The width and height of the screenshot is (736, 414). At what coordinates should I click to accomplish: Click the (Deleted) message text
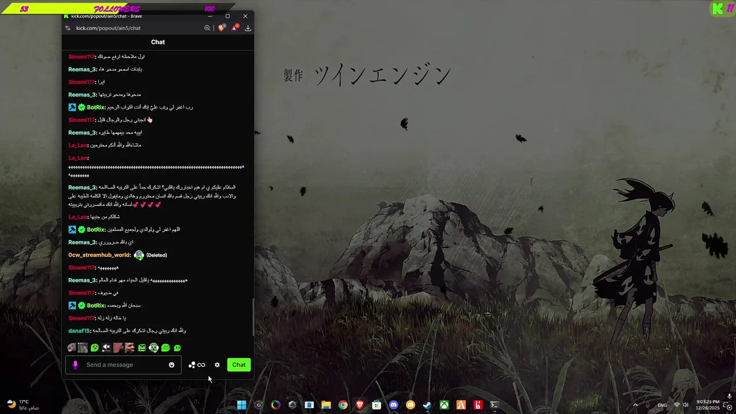click(x=156, y=255)
